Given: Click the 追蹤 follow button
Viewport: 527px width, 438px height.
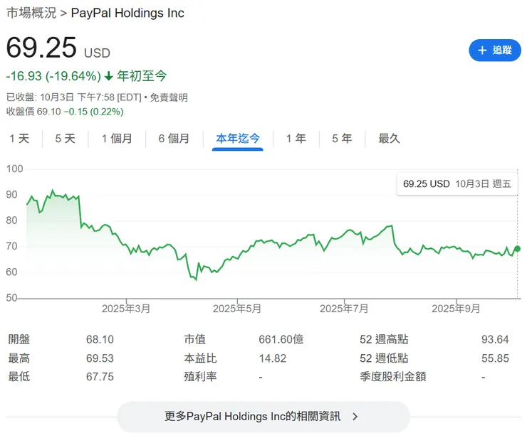Looking at the screenshot, I should coord(495,50).
